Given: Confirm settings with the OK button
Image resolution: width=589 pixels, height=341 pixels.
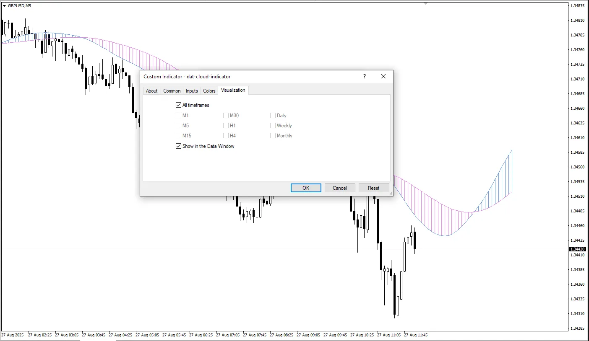Looking at the screenshot, I should tap(306, 188).
